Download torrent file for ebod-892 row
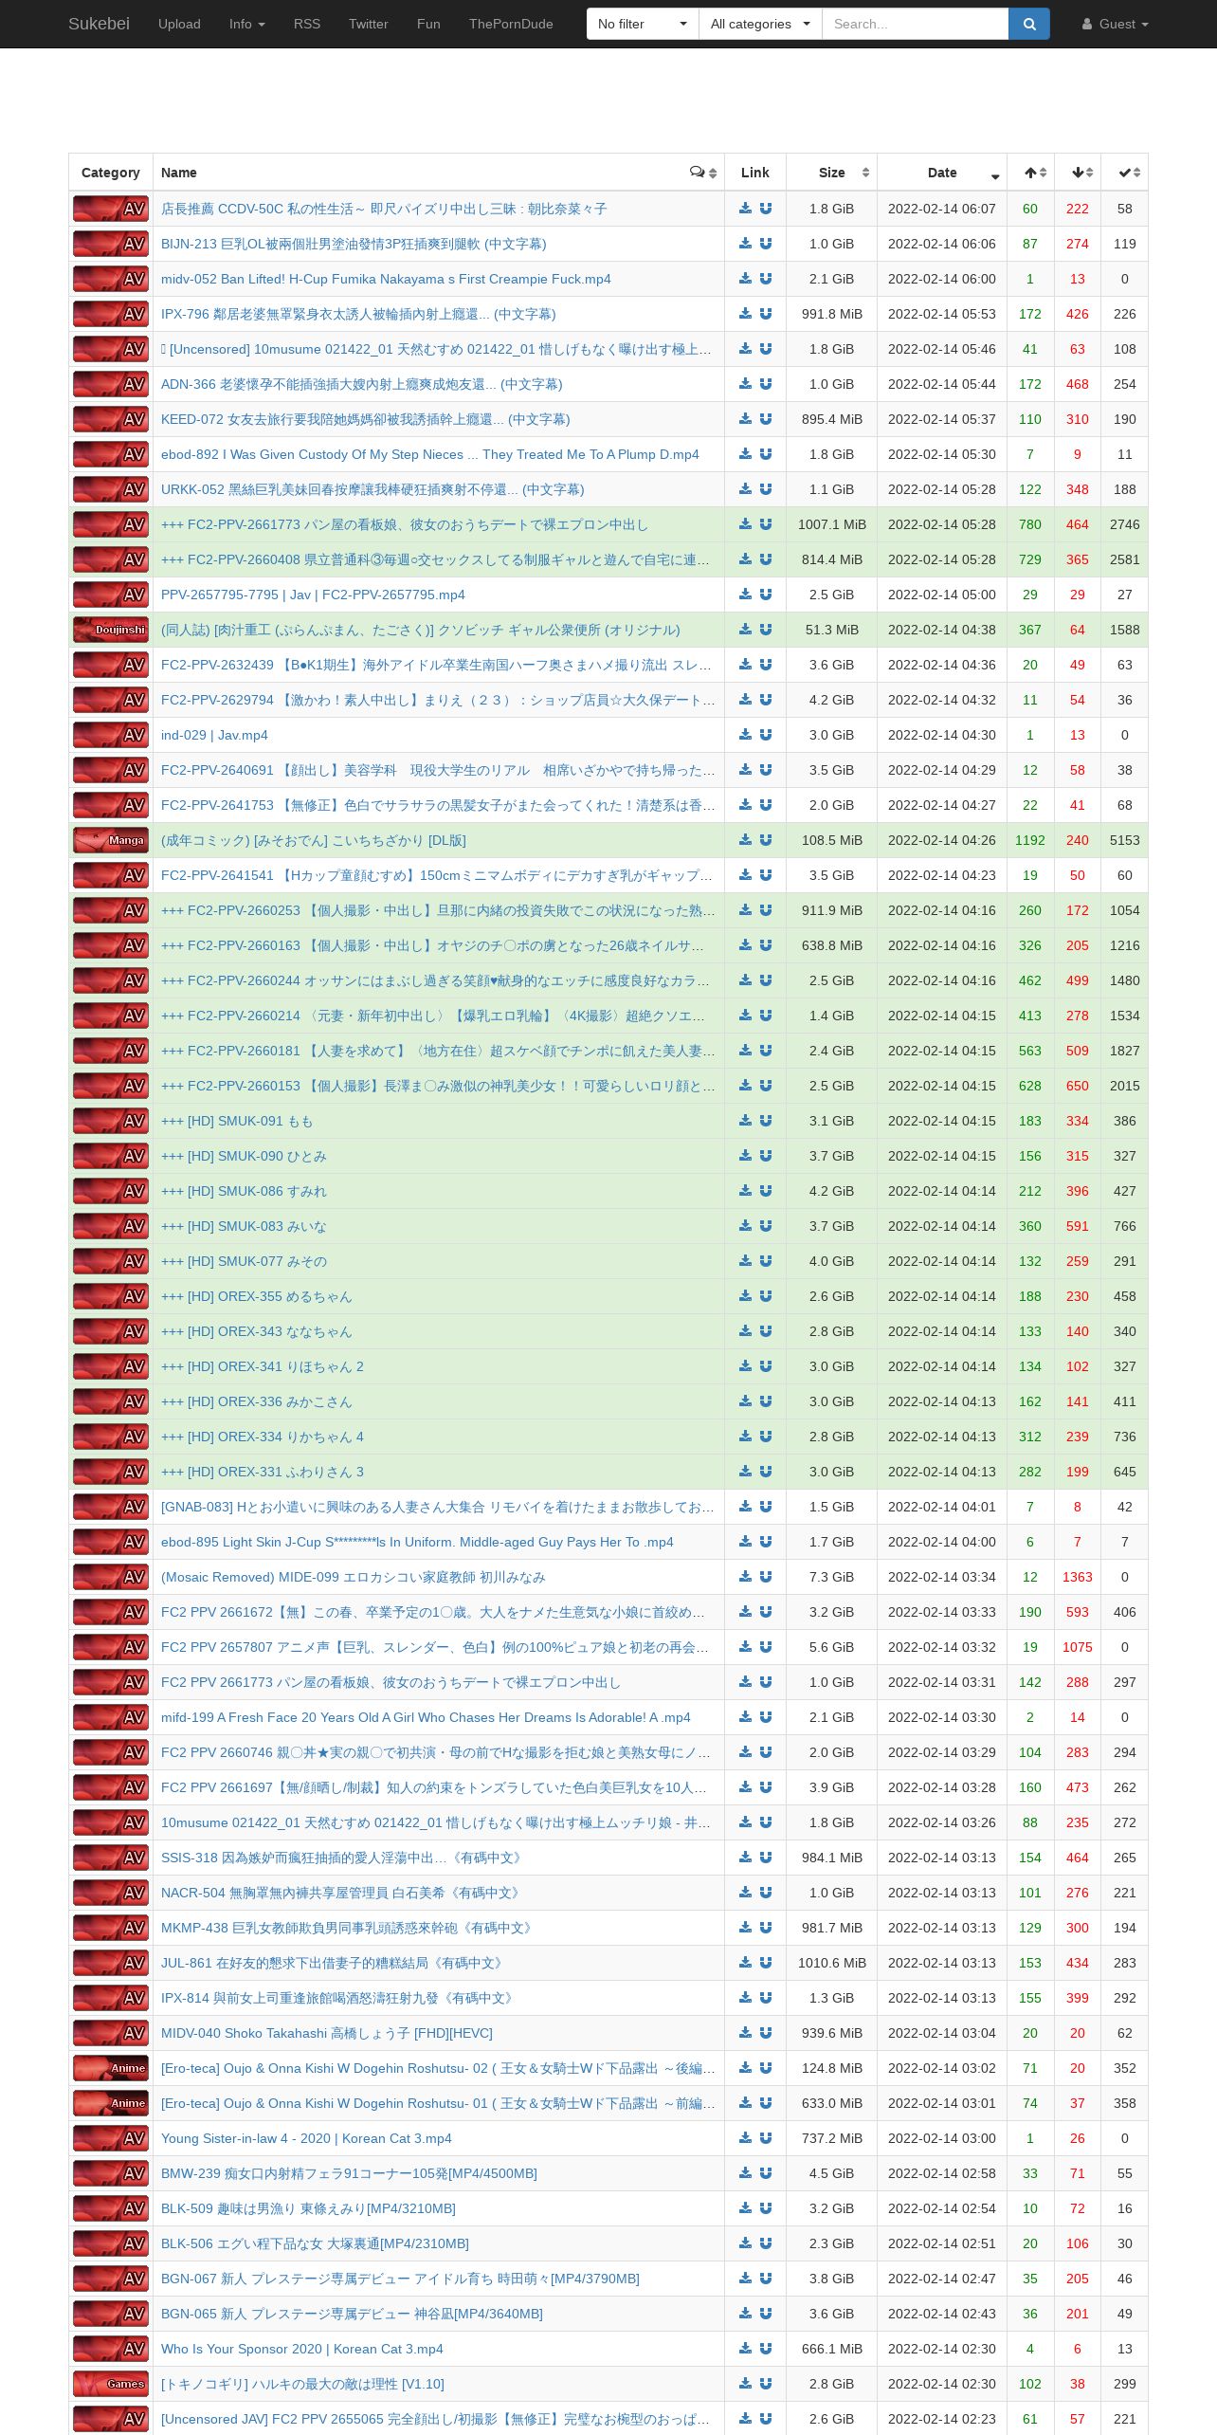 point(746,454)
